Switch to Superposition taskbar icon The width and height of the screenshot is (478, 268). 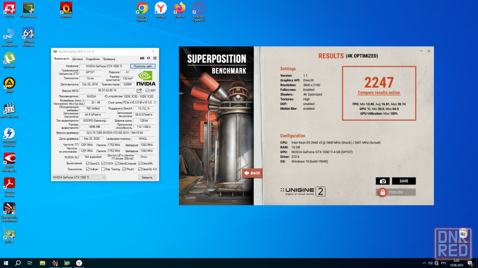tap(55, 263)
